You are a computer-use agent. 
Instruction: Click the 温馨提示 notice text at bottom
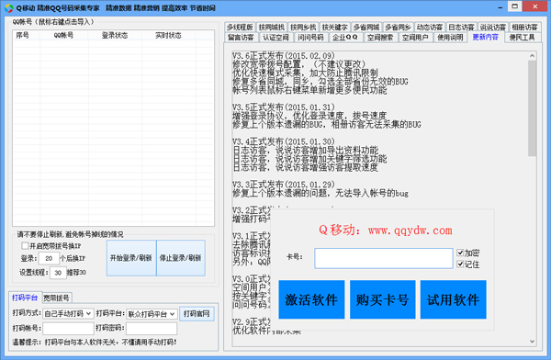(95, 342)
